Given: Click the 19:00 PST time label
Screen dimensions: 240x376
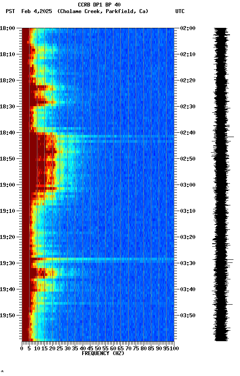Looking at the screenshot, I should (x=7, y=185).
